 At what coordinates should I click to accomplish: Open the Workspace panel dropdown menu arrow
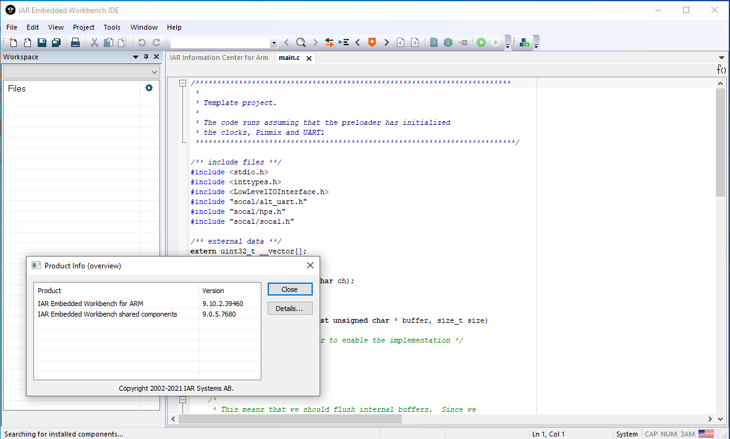pyautogui.click(x=136, y=57)
